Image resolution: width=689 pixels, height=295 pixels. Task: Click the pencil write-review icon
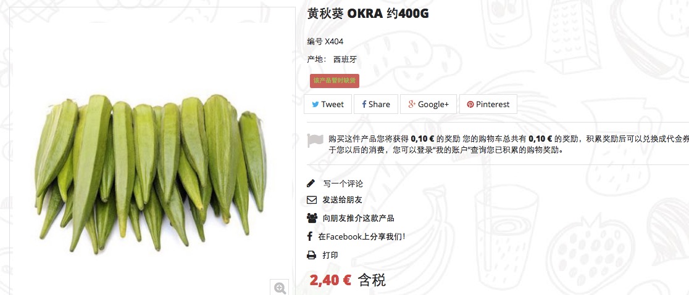tap(311, 184)
